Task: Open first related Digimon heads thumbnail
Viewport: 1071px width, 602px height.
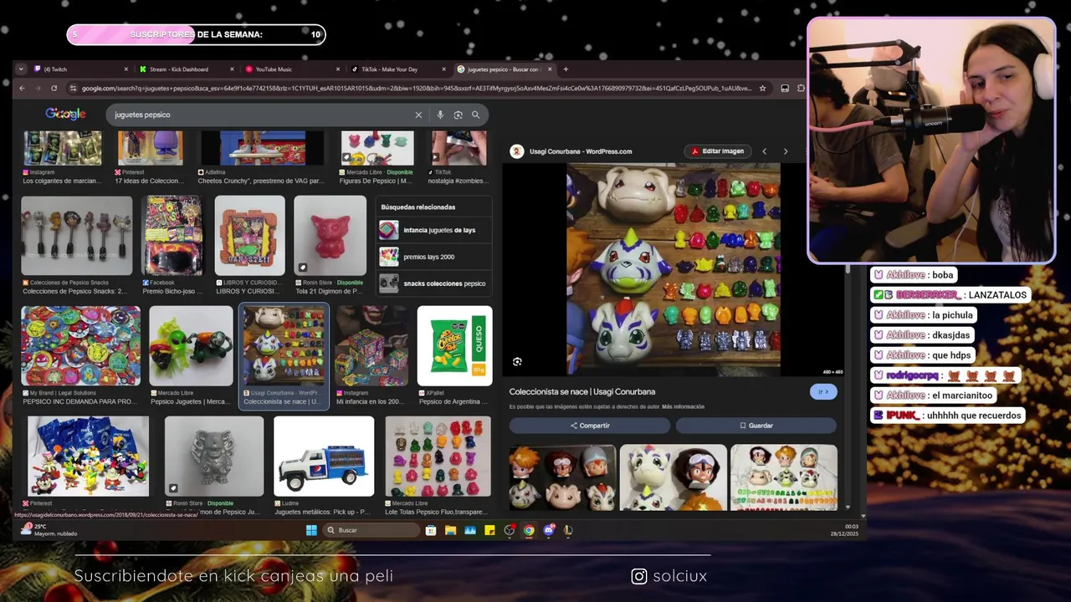Action: 562,477
